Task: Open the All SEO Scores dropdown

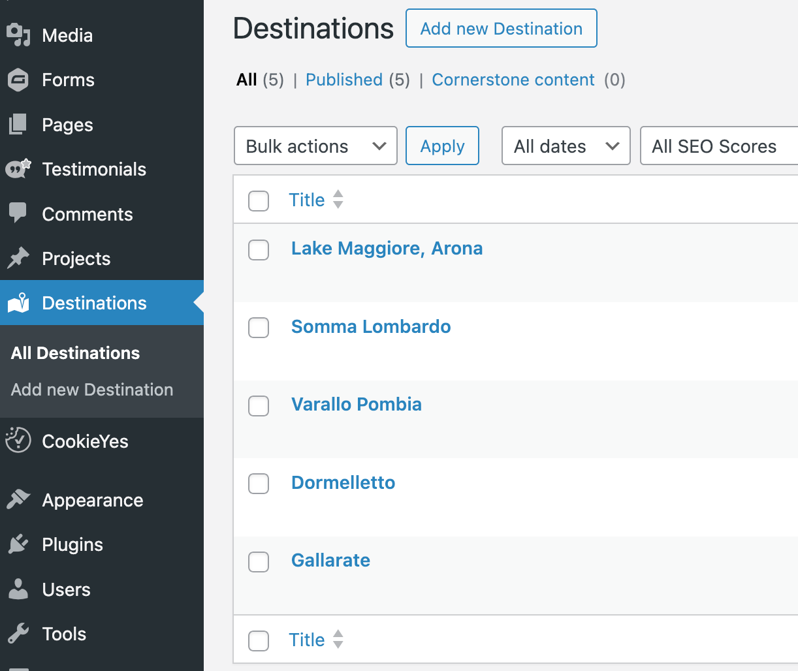Action: (718, 146)
